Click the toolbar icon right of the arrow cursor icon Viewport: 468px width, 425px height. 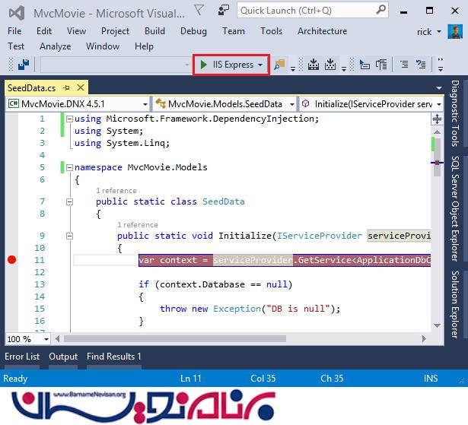tap(381, 65)
